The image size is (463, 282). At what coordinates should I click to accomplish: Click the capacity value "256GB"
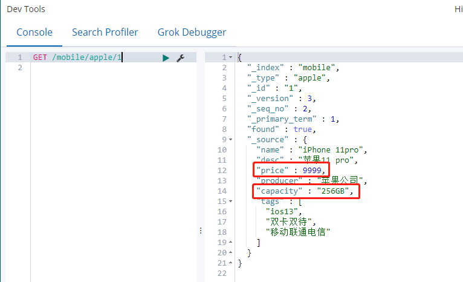333,191
